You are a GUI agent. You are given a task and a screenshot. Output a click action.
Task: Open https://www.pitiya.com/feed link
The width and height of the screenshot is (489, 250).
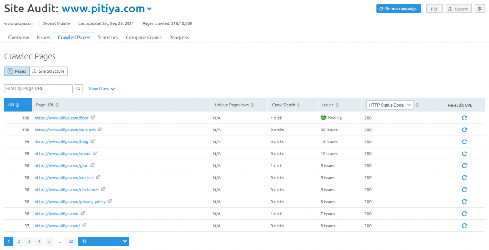(62, 118)
